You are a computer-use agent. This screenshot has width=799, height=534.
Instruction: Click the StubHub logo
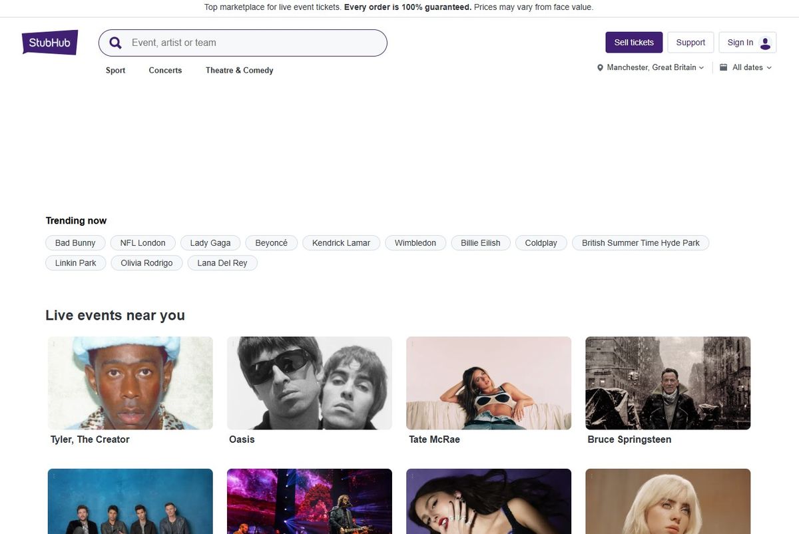click(x=50, y=43)
